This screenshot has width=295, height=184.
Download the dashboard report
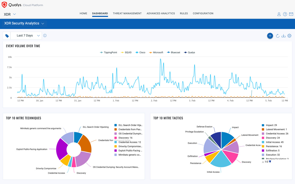coord(283,36)
